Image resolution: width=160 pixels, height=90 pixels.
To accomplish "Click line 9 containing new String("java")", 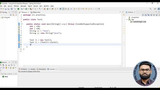I will tap(45, 33).
